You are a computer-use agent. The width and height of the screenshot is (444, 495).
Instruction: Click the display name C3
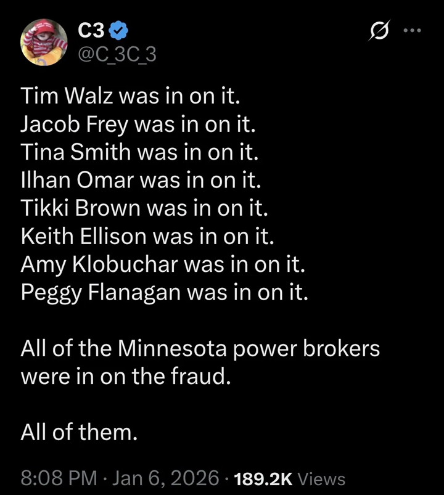[x=91, y=30]
